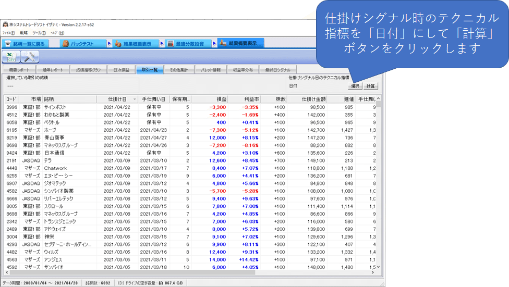509x287 pixels.
Task: Click the +14.42% profit rate cell for アンジェス
Action: click(x=249, y=259)
